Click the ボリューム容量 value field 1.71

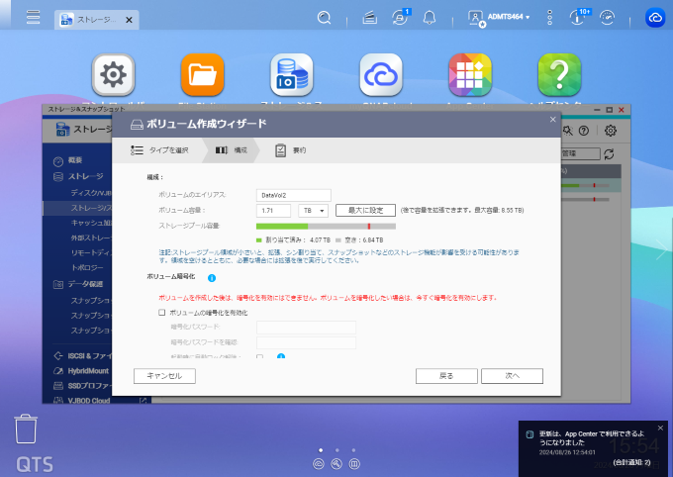(x=273, y=211)
